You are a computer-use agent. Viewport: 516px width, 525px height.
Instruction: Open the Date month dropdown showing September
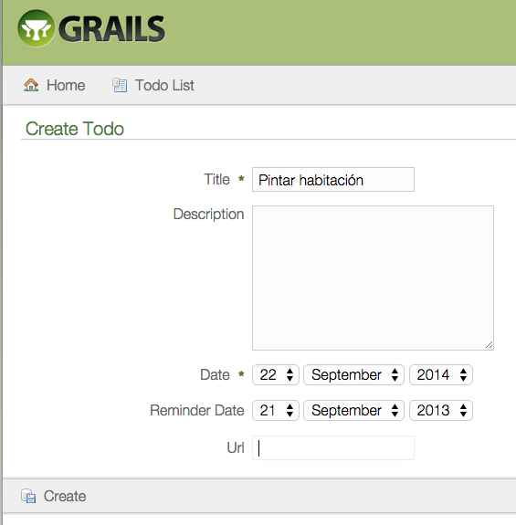coord(353,374)
